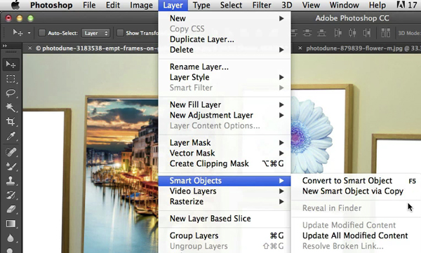Open the Filter menu
Image resolution: width=421 pixels, height=253 pixels.
pyautogui.click(x=262, y=5)
